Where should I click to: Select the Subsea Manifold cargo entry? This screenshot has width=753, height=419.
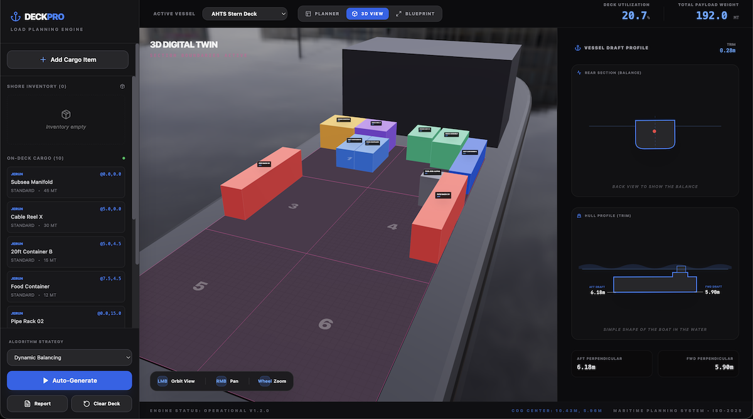(65, 182)
